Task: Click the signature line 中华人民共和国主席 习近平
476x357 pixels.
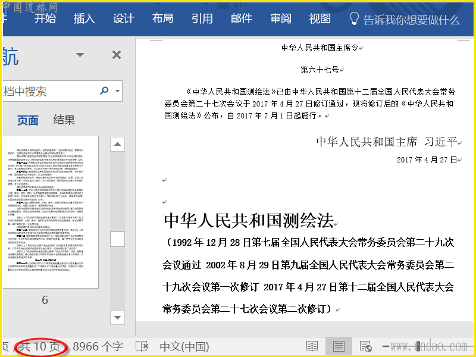Action: [x=387, y=142]
